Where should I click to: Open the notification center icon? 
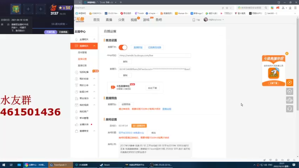tap(294, 165)
